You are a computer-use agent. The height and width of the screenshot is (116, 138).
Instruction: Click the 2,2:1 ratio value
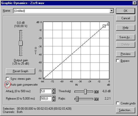coord(108,99)
